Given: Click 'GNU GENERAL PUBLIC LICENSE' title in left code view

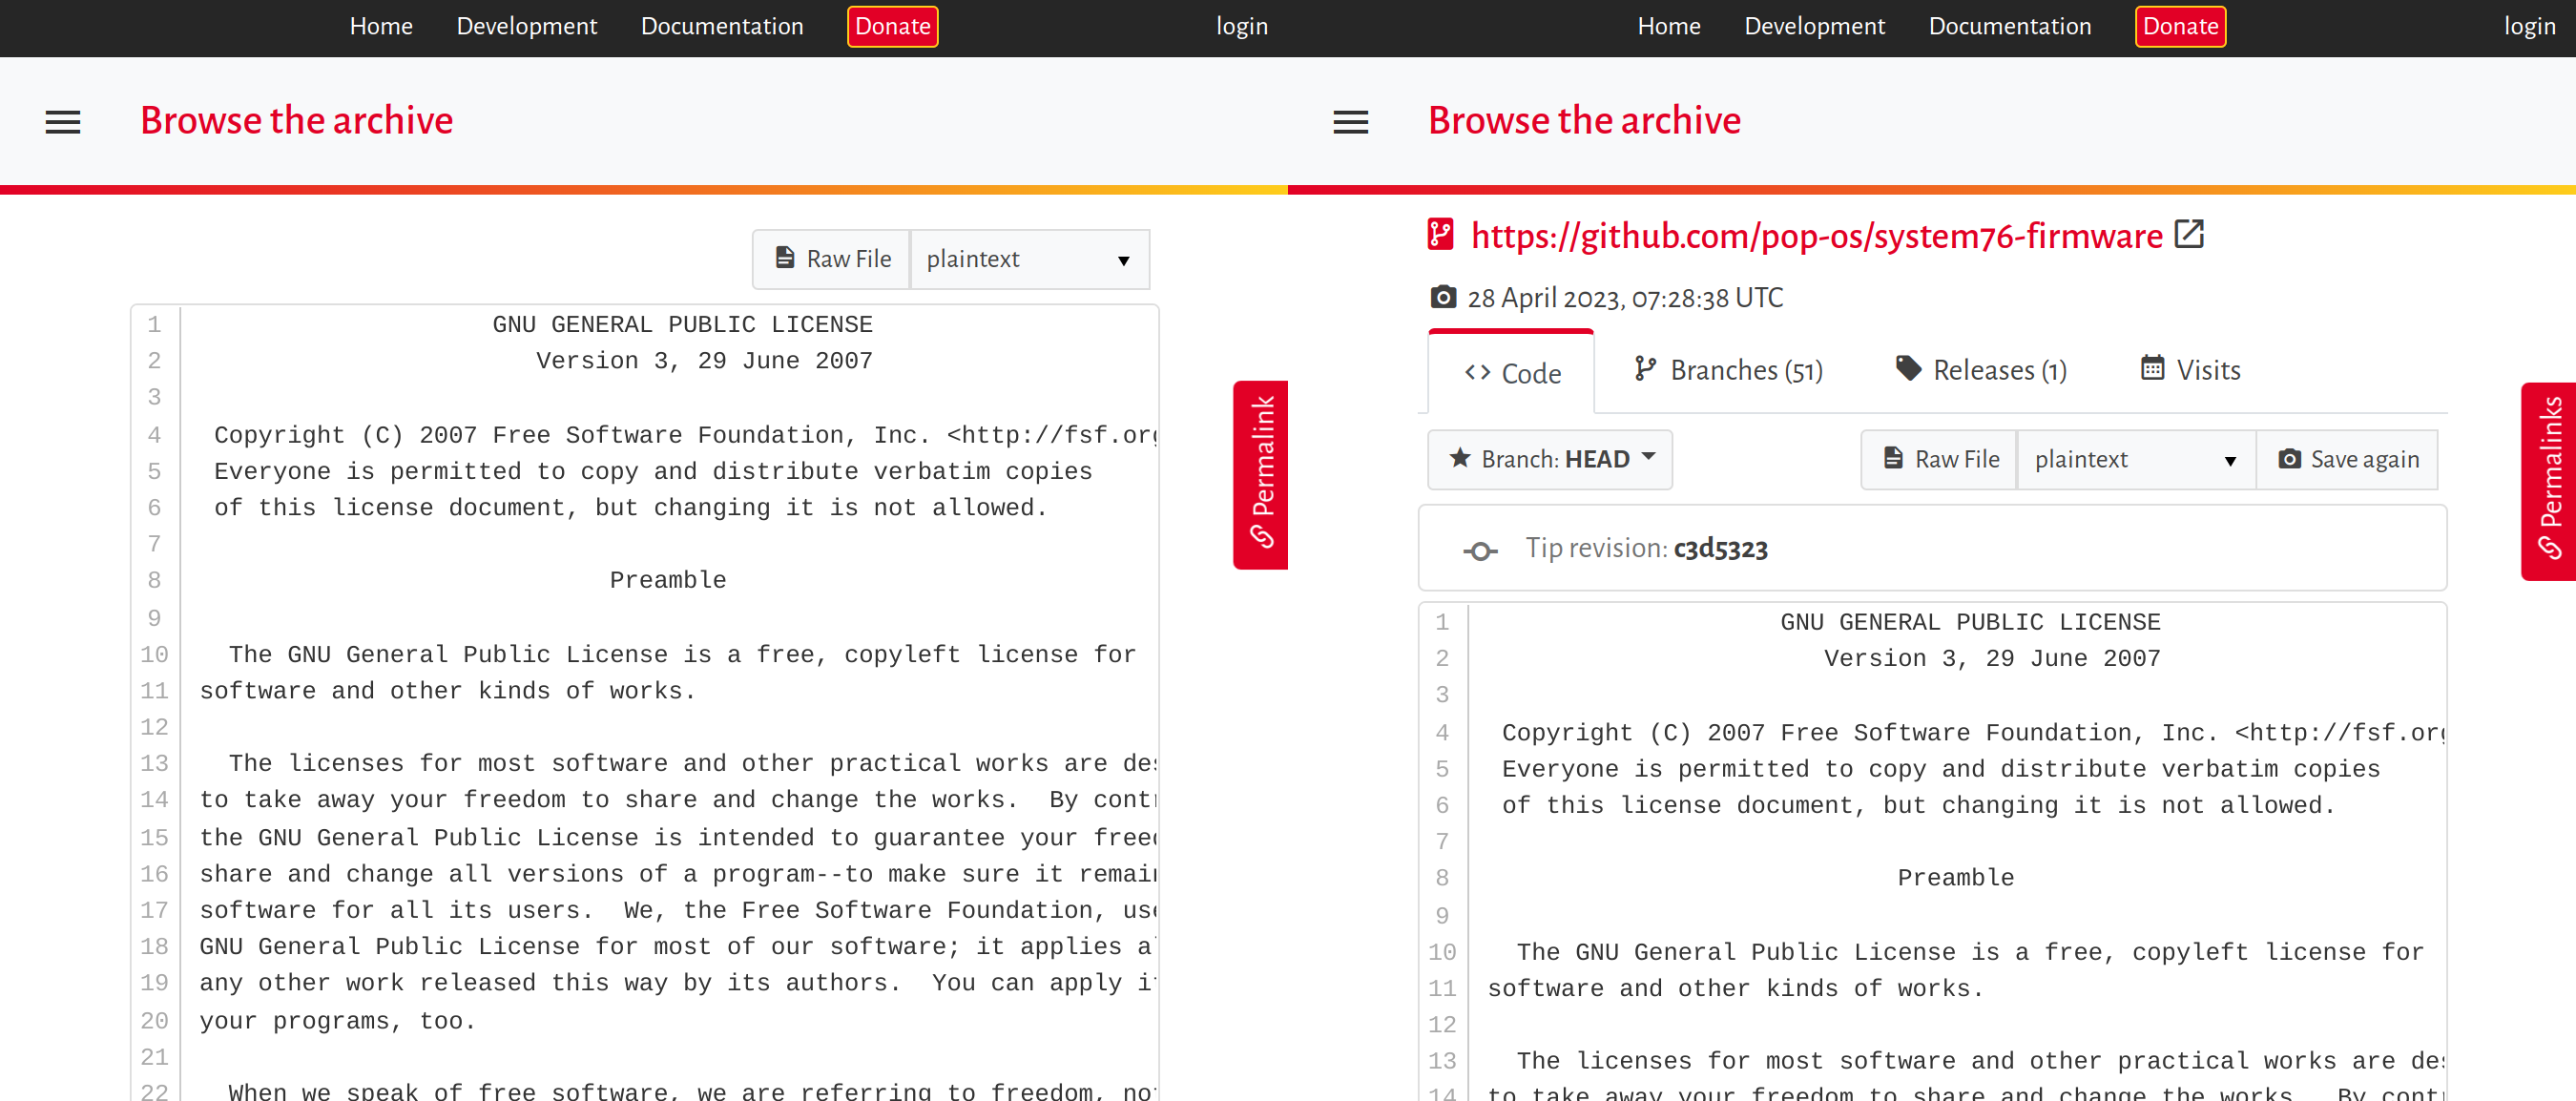Looking at the screenshot, I should click(x=682, y=324).
